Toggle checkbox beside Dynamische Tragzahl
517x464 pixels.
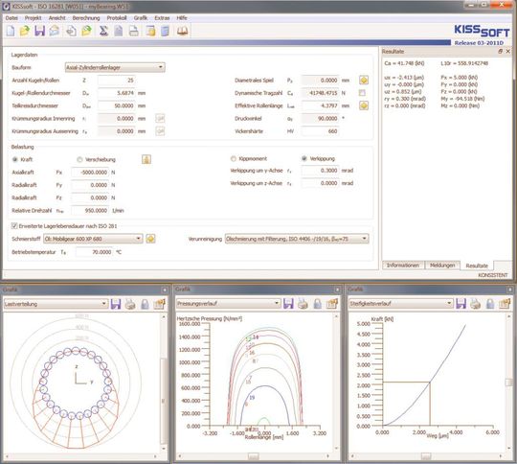pyautogui.click(x=362, y=93)
